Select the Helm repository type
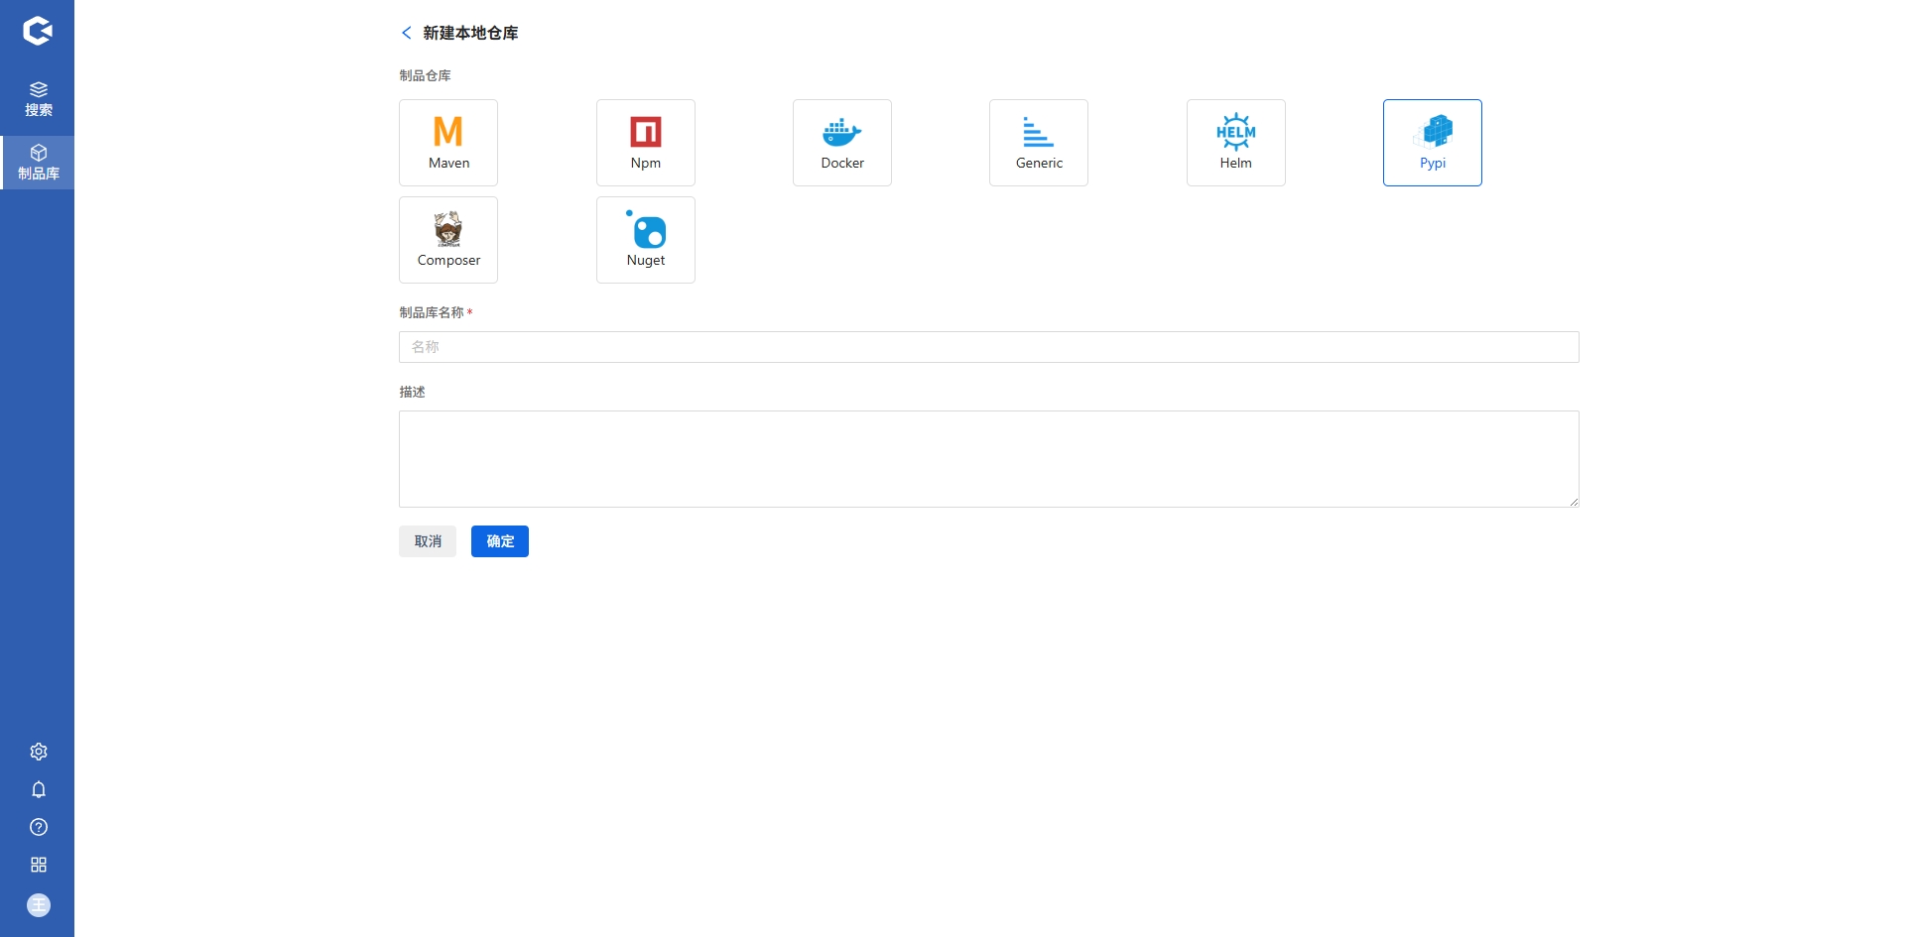1905x937 pixels. [x=1236, y=143]
